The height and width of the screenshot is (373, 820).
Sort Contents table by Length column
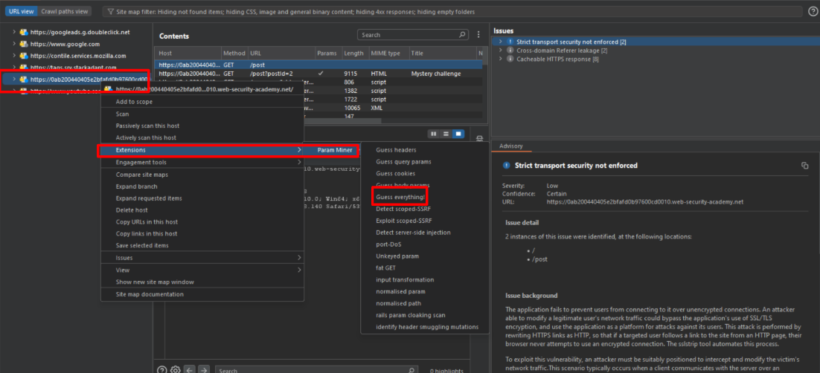[x=353, y=53]
